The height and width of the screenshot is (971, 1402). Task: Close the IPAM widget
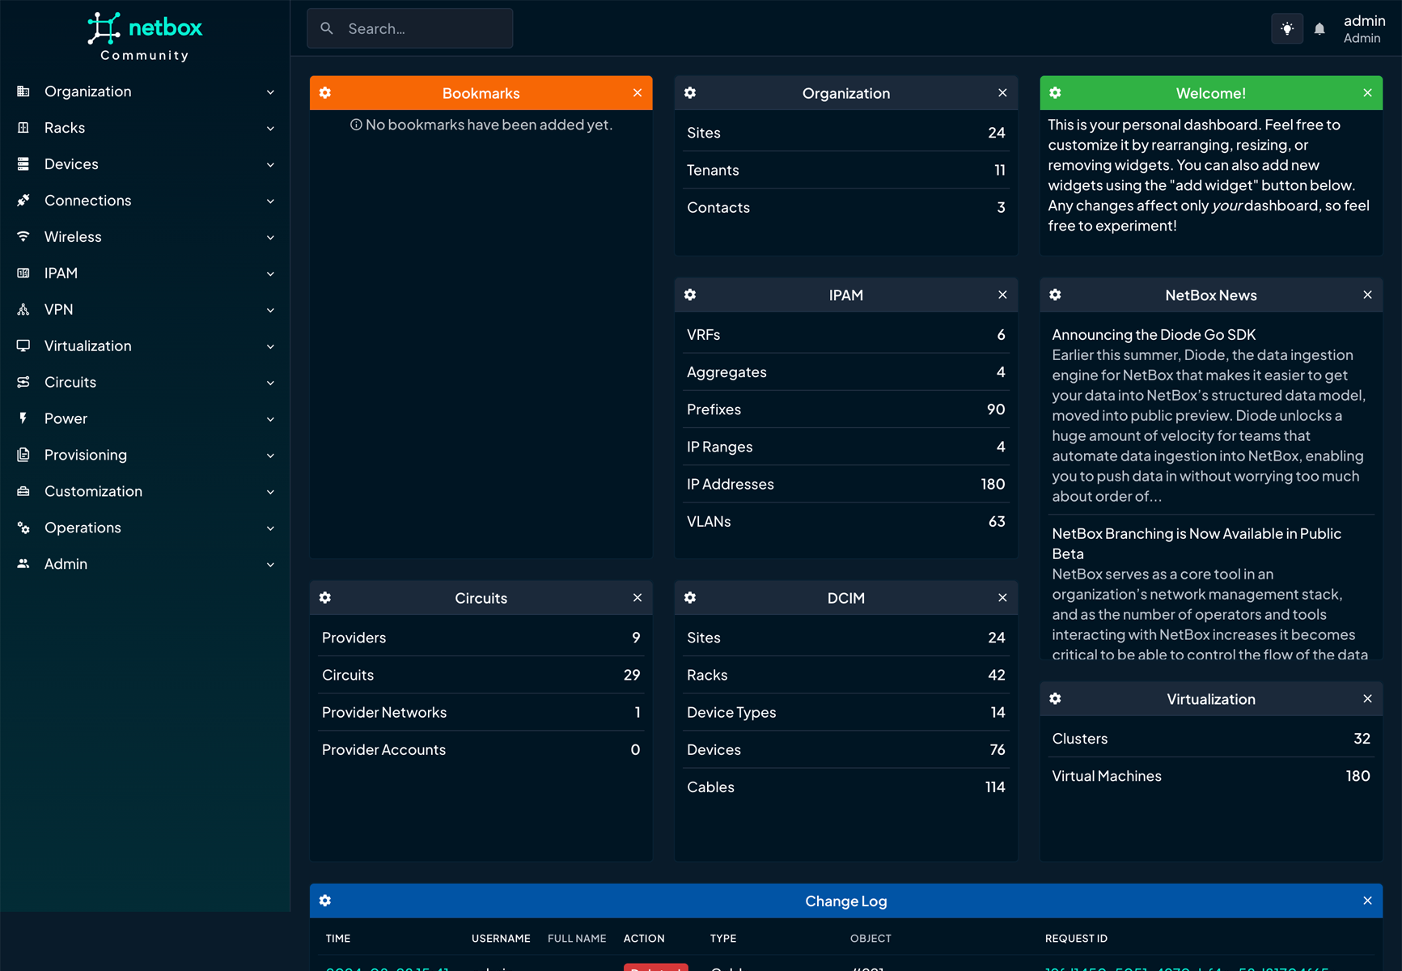(x=1002, y=295)
